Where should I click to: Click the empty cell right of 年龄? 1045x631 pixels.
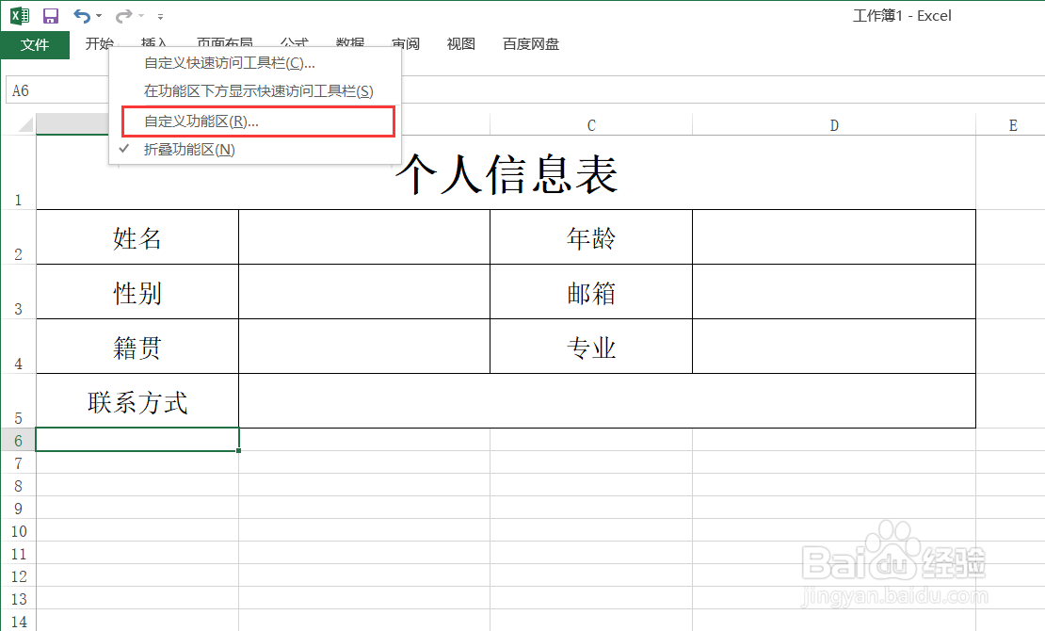click(x=834, y=237)
